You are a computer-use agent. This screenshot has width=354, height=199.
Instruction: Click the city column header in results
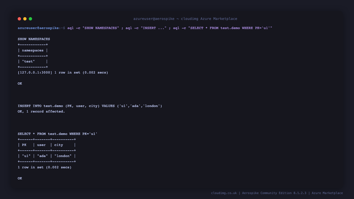(x=59, y=145)
